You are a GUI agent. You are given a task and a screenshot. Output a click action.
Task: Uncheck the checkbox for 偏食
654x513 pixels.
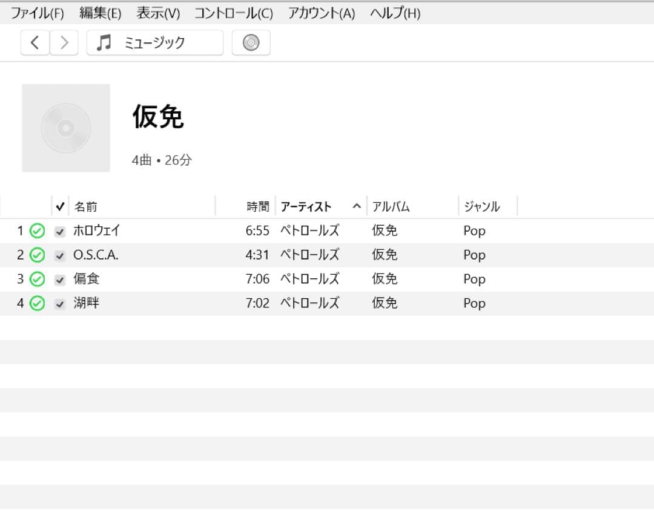[60, 280]
